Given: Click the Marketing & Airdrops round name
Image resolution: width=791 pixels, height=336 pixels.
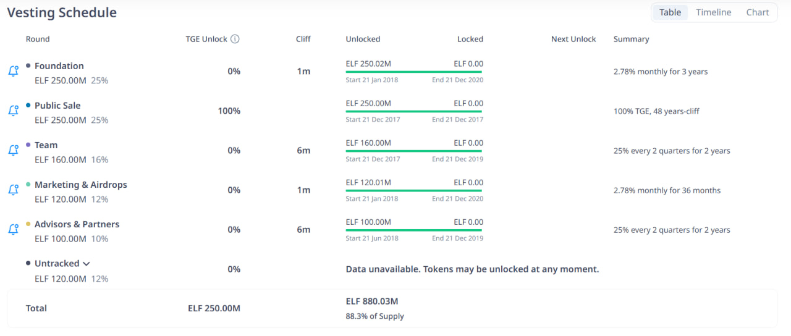Looking at the screenshot, I should point(80,185).
